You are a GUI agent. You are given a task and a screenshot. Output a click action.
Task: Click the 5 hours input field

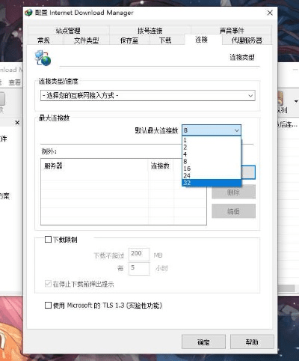click(x=139, y=269)
